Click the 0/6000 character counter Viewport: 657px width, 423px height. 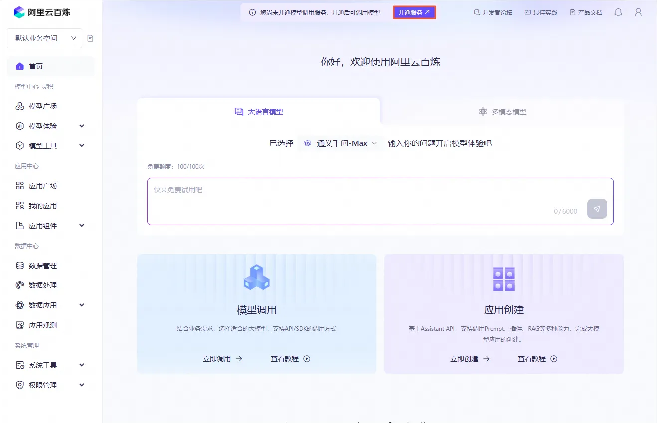click(566, 211)
